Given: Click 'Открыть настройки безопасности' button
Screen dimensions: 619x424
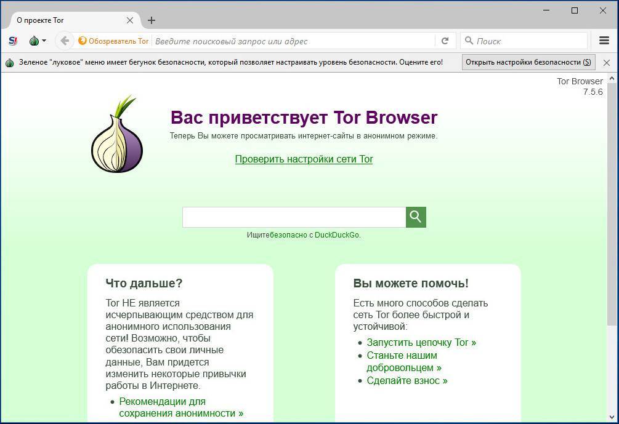Looking at the screenshot, I should (528, 62).
